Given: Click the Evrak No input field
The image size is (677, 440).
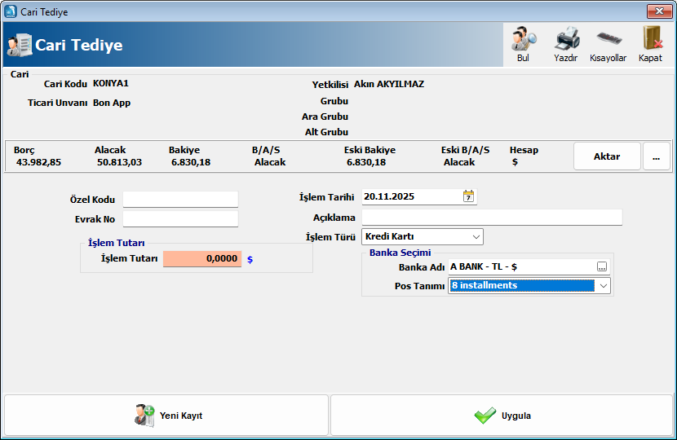Looking at the screenshot, I should tap(180, 218).
